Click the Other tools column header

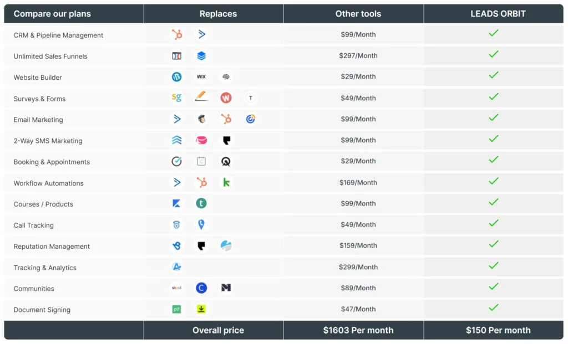click(x=358, y=14)
